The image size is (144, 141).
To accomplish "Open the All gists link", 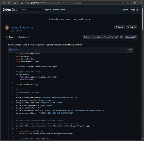I will [x=48, y=10].
